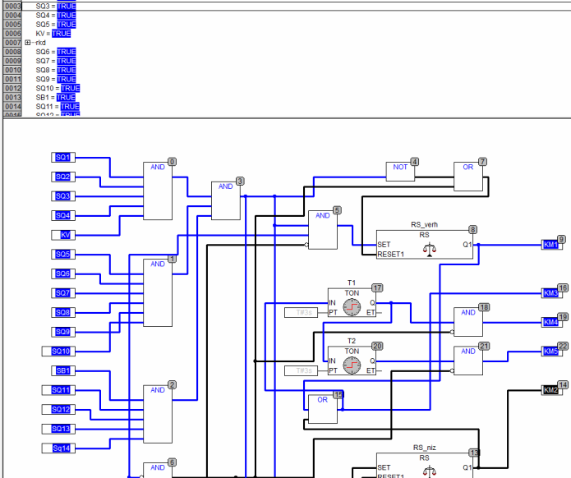The image size is (571, 478).
Task: Select the SQ2 input variable box
Action: 63,177
